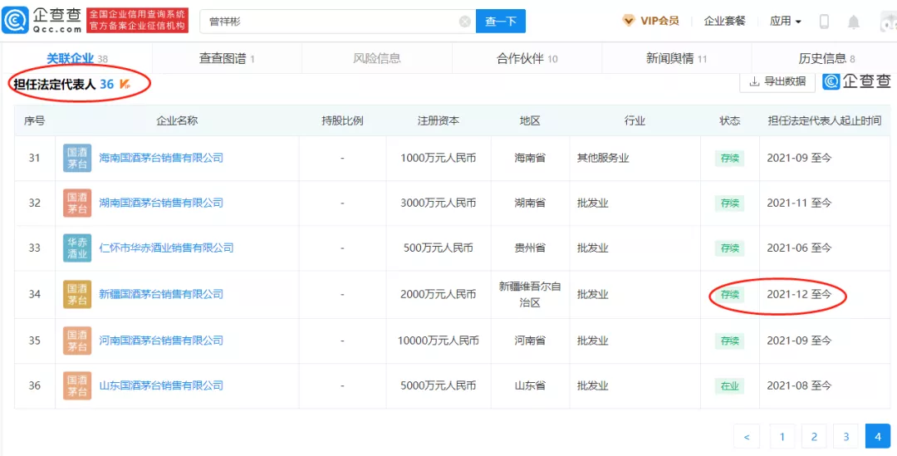Open the 新闻舆情 tab
The image size is (897, 456).
point(676,58)
